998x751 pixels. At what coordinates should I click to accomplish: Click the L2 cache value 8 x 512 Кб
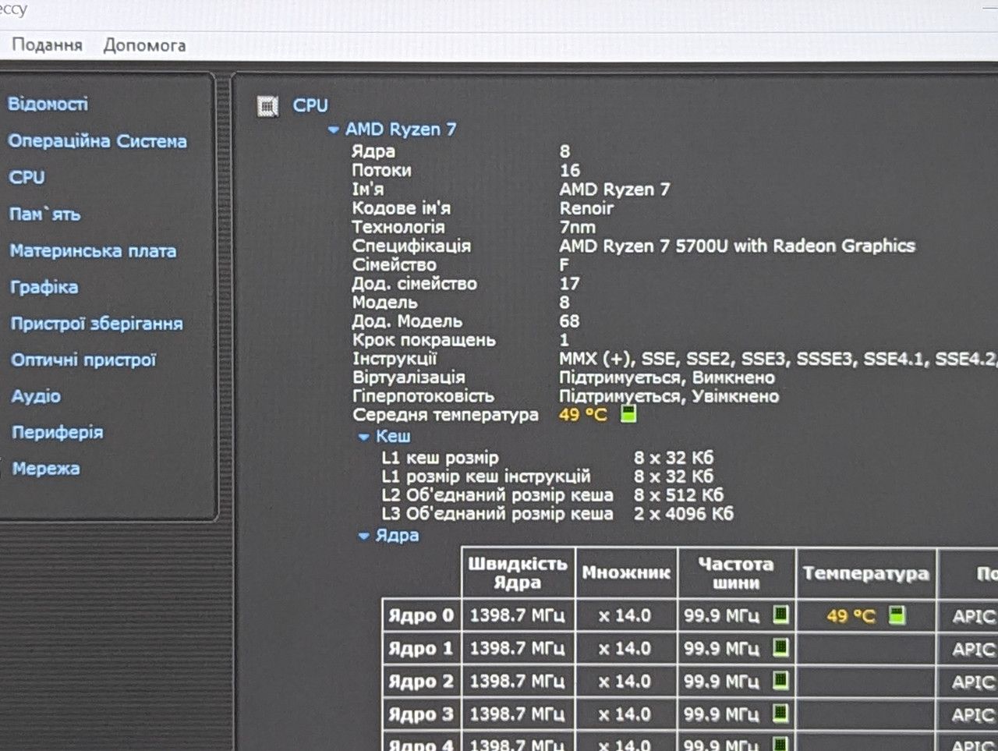point(678,495)
